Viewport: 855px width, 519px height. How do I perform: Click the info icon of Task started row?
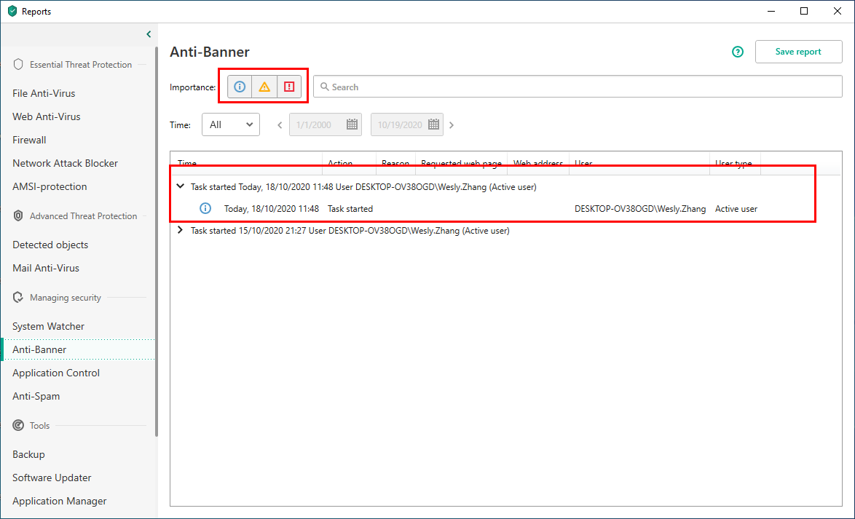pos(205,208)
